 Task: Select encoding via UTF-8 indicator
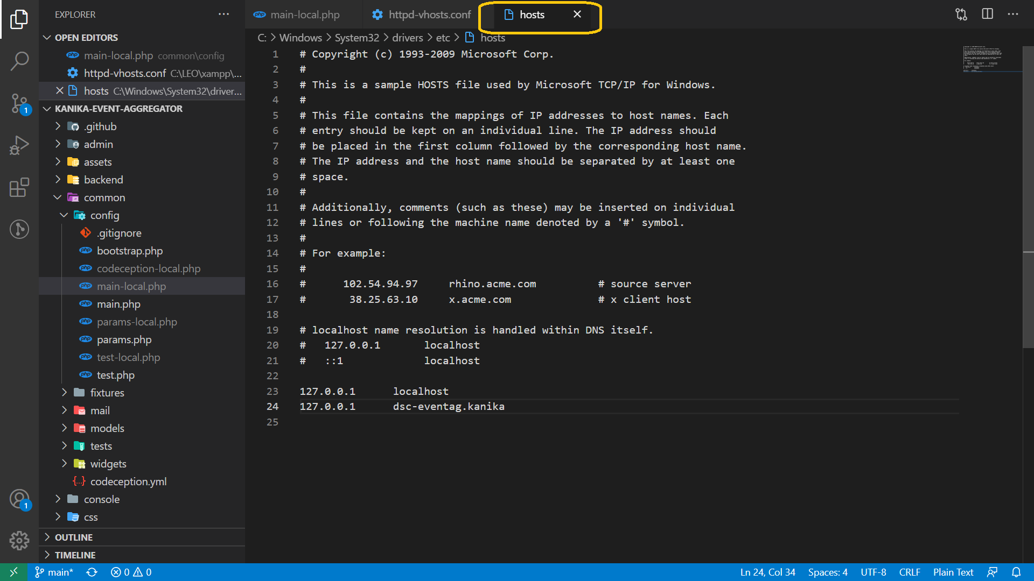pos(873,572)
